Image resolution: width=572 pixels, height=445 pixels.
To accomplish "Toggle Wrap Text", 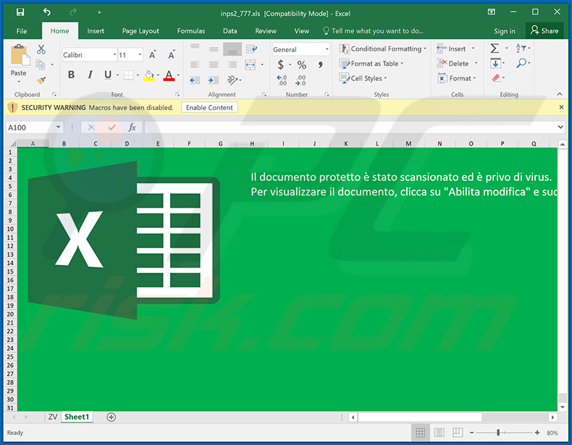I will point(251,48).
